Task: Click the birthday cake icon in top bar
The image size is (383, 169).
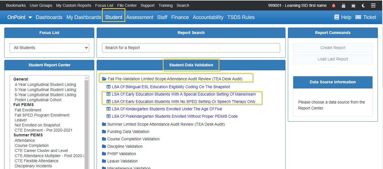Action: coord(344,5)
